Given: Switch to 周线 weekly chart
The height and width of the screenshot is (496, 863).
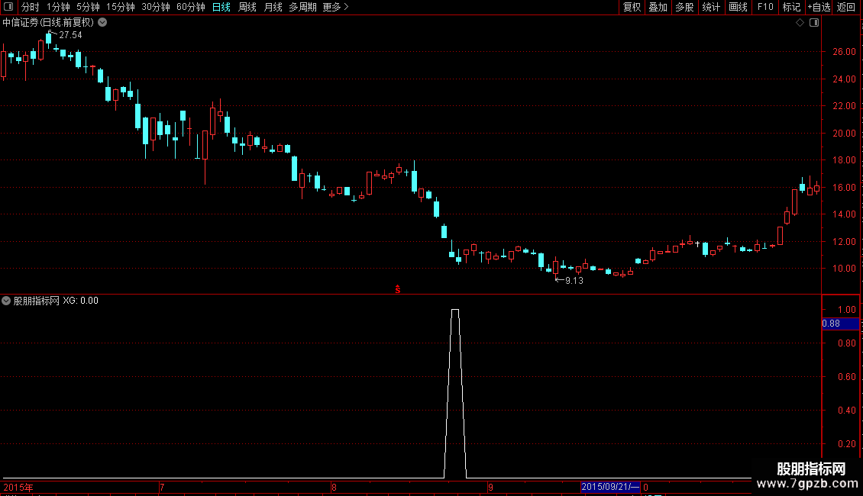Looking at the screenshot, I should (x=247, y=7).
